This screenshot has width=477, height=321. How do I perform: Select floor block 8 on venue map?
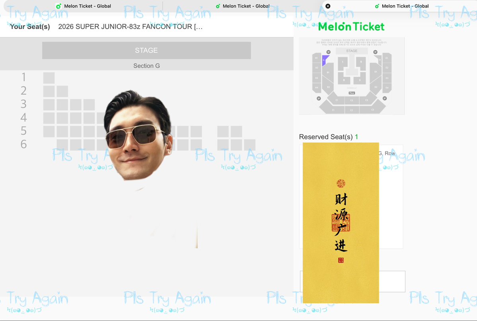click(x=344, y=80)
